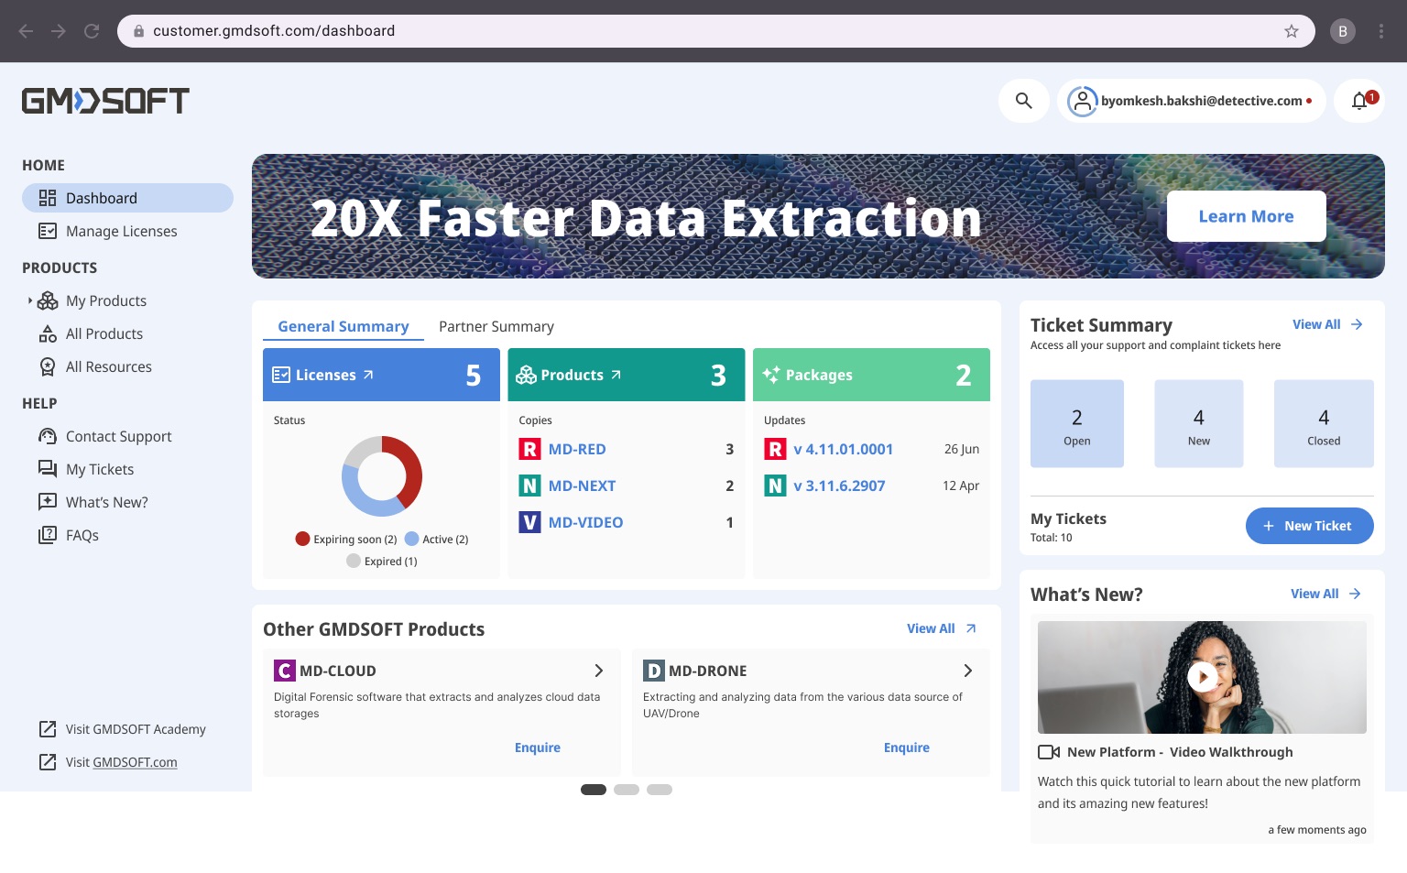Viewport: 1407px width, 873px height.
Task: Select the second carousel page dot
Action: 627,790
